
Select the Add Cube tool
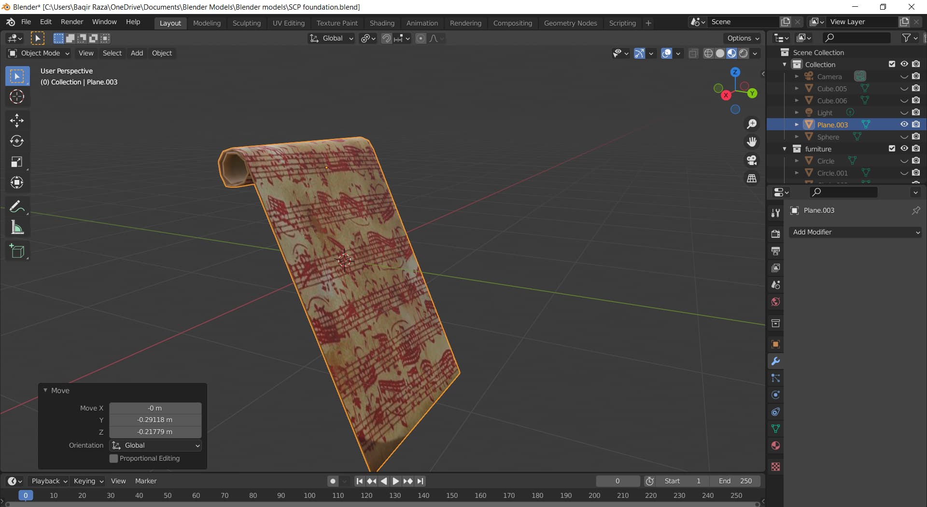point(17,250)
